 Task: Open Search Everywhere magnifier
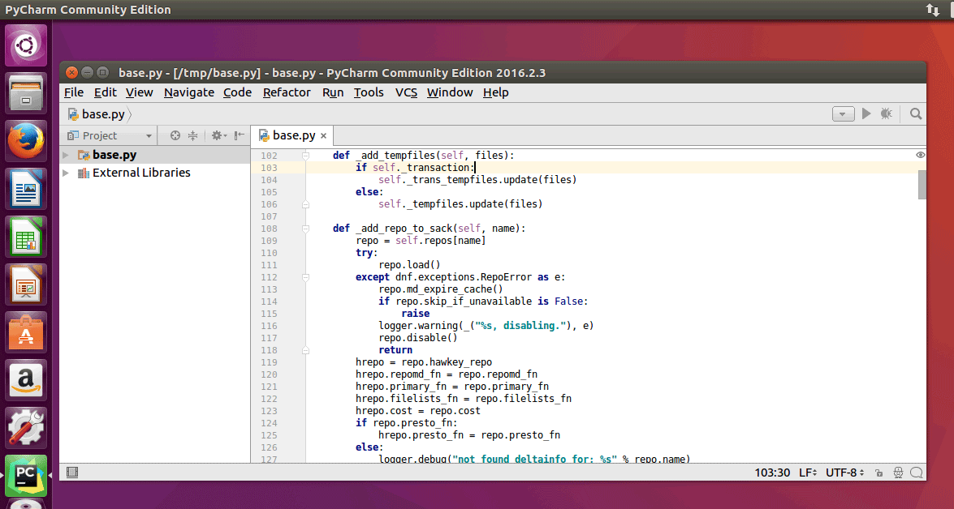click(915, 113)
